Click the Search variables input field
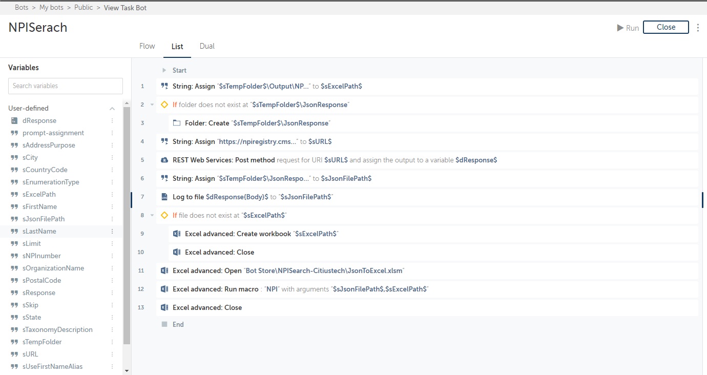Screen dimensions: 707x375 click(x=66, y=86)
